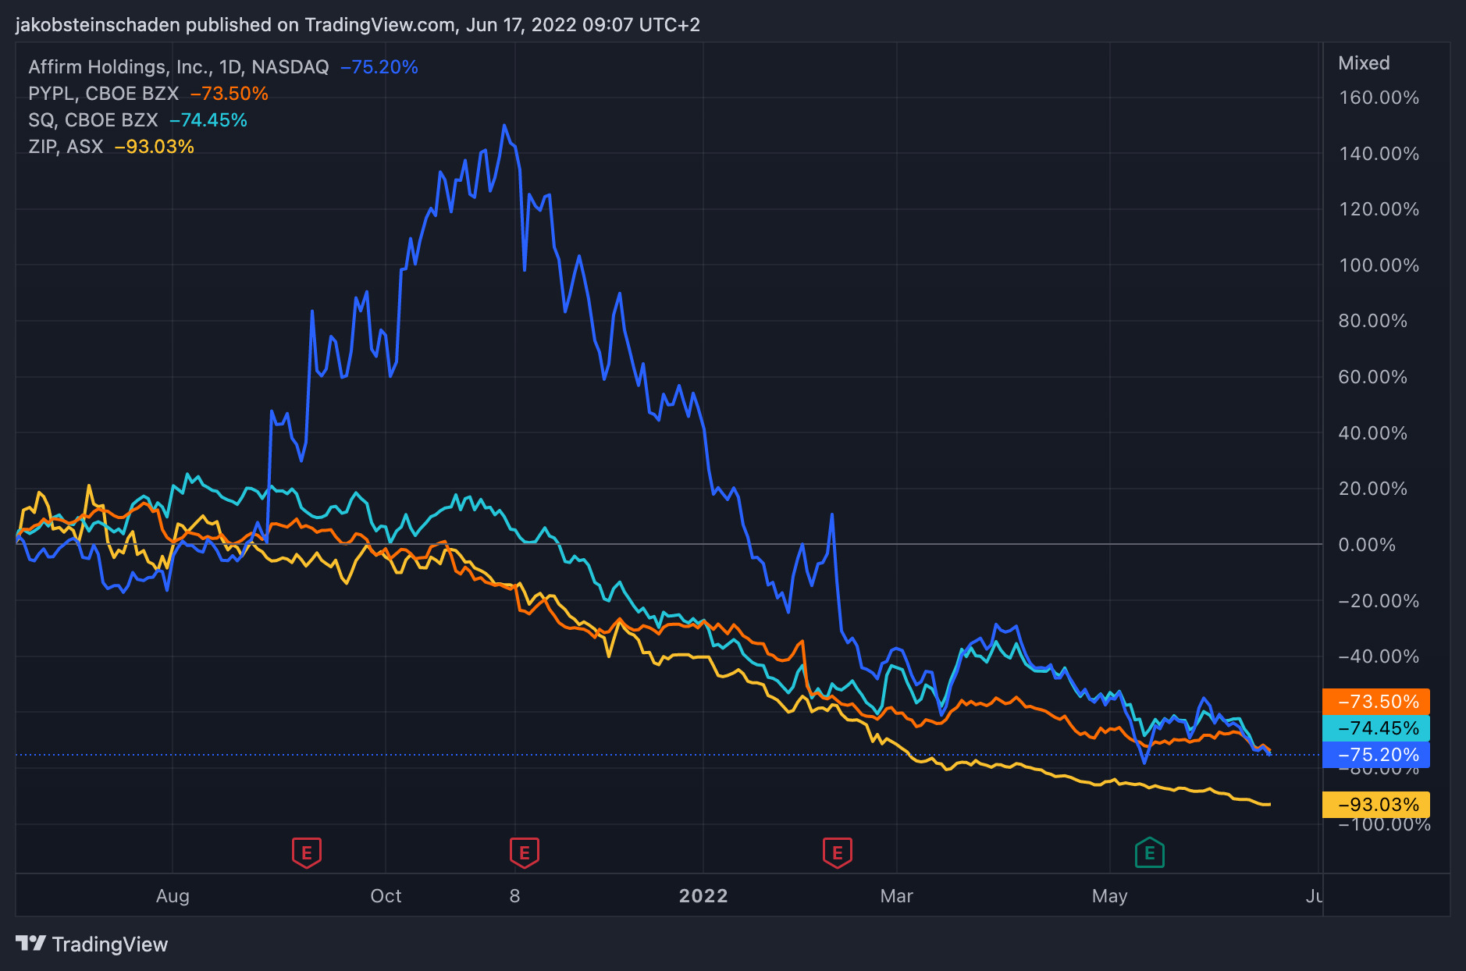Click the Oct label on the time axis

[386, 896]
